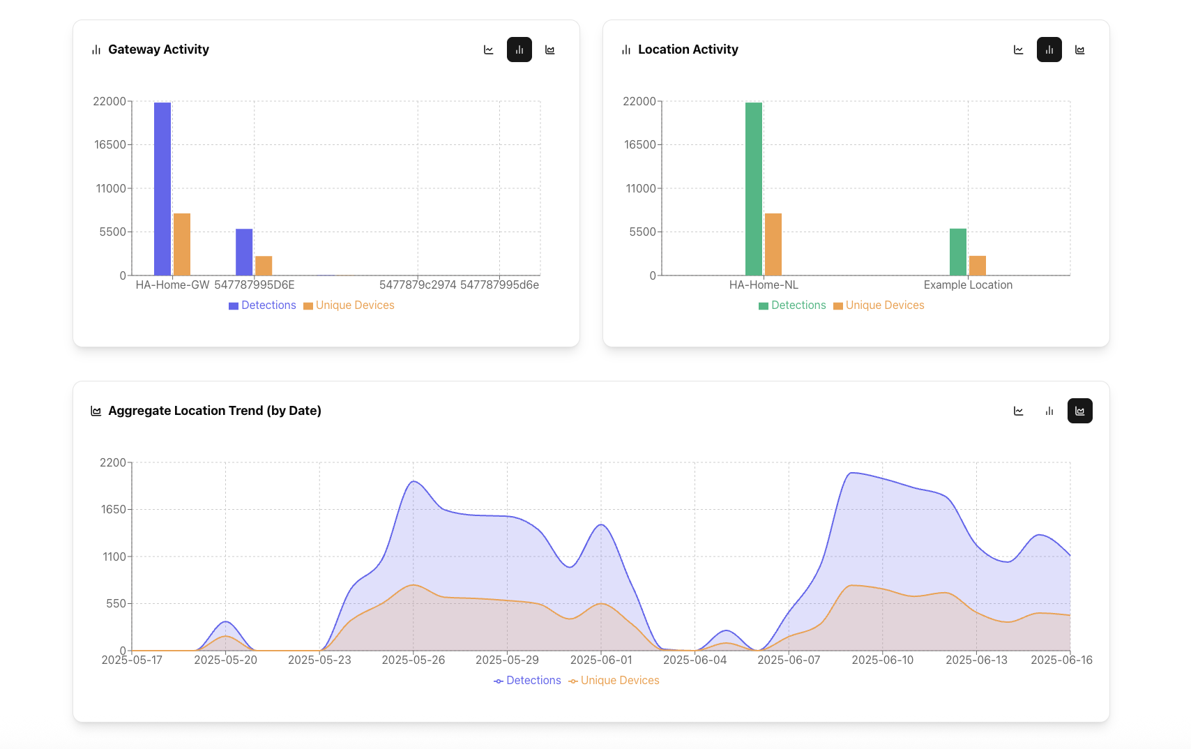Toggle Detections series in Location Activity legend
Viewport: 1191px width, 749px height.
coord(792,305)
